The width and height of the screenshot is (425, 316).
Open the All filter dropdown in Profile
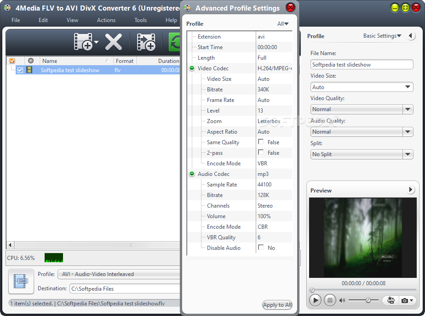[283, 24]
